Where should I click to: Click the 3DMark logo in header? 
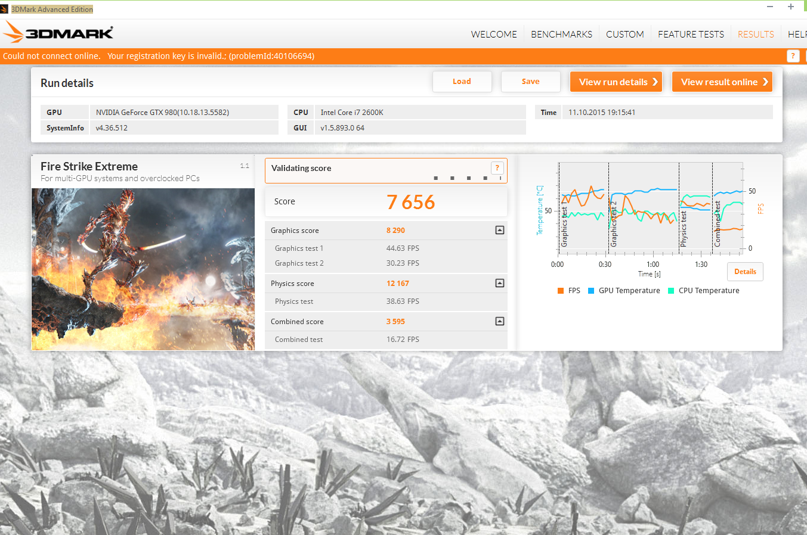tap(57, 32)
